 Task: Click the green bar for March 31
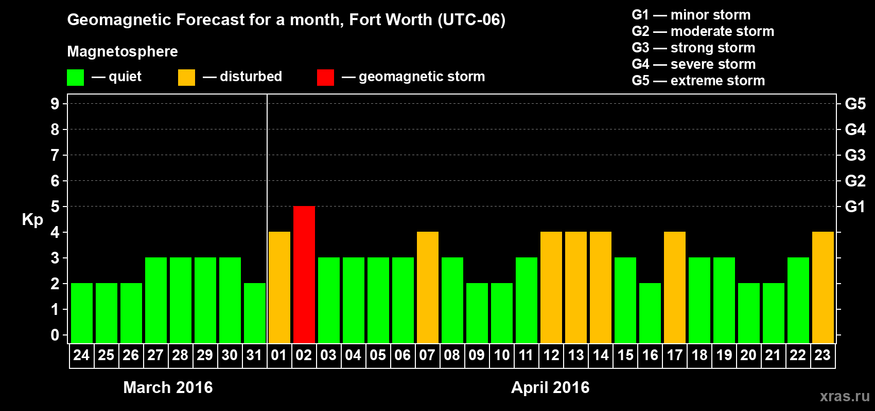(255, 313)
